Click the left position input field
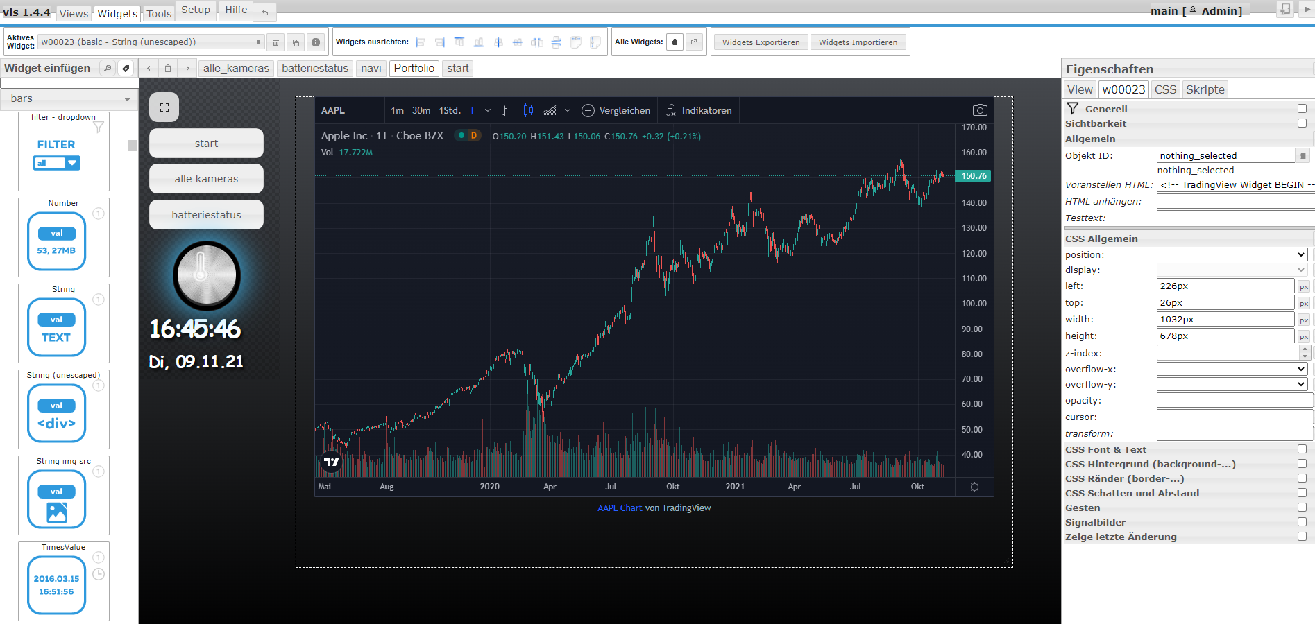Screen dimensions: 1315x624 [x=1225, y=286]
